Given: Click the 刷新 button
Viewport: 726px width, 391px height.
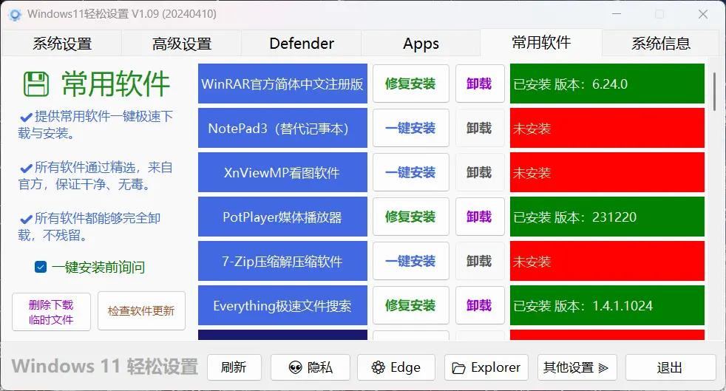Looking at the screenshot, I should point(234,367).
